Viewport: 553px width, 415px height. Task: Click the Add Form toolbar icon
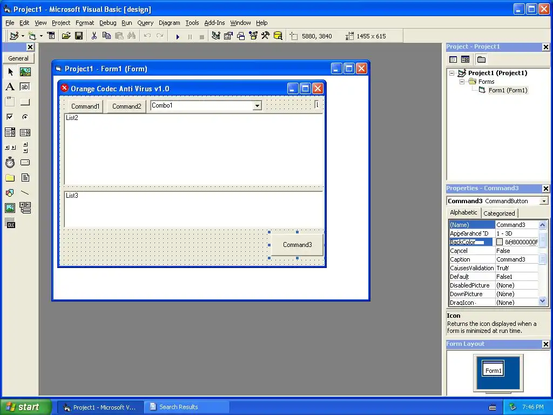click(x=32, y=36)
